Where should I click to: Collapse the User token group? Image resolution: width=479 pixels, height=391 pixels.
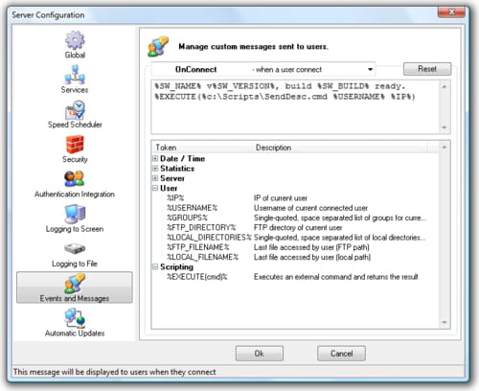point(155,188)
